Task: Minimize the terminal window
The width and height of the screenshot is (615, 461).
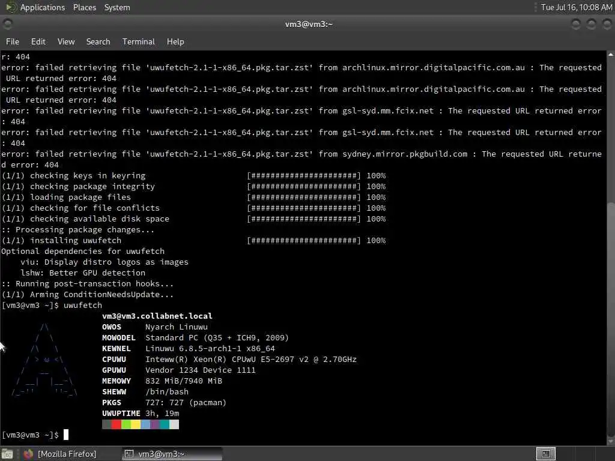Action: coord(576,24)
